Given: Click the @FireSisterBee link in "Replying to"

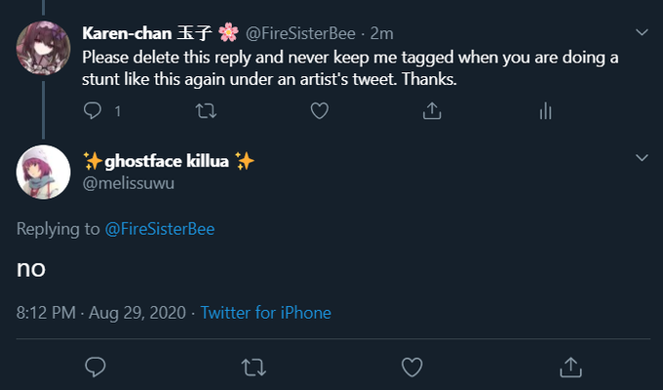Looking at the screenshot, I should pyautogui.click(x=159, y=229).
